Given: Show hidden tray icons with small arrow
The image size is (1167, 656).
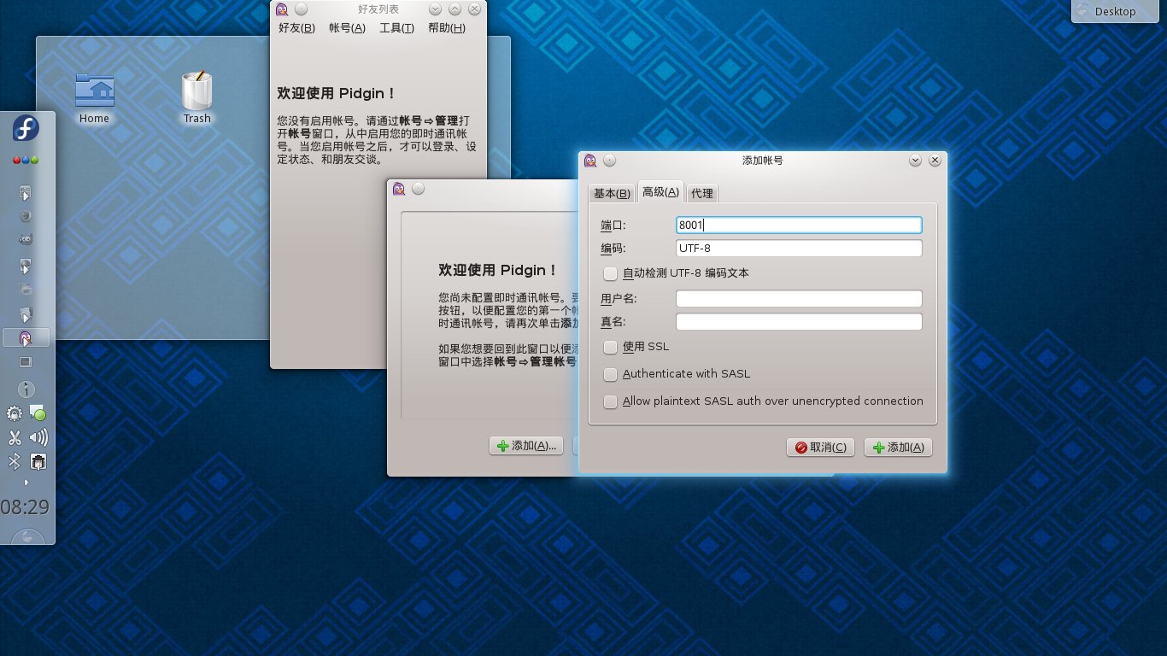Looking at the screenshot, I should [x=26, y=483].
